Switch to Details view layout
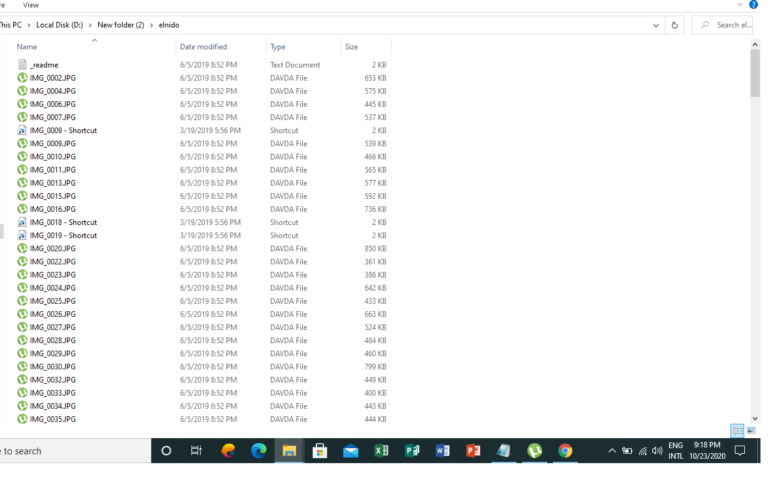The image size is (773, 485). point(737,431)
